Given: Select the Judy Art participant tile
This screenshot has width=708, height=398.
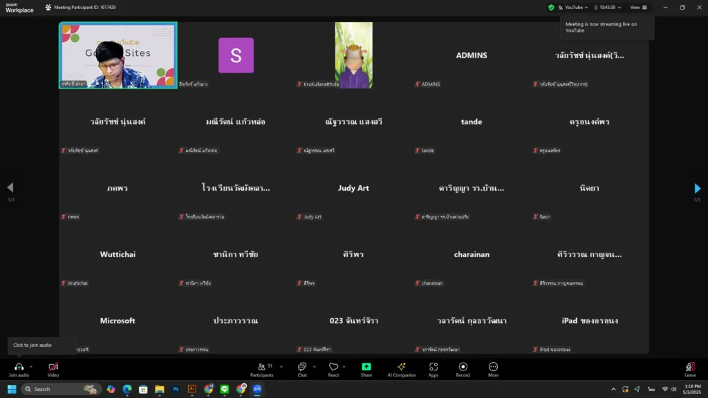Looking at the screenshot, I should pos(353,188).
